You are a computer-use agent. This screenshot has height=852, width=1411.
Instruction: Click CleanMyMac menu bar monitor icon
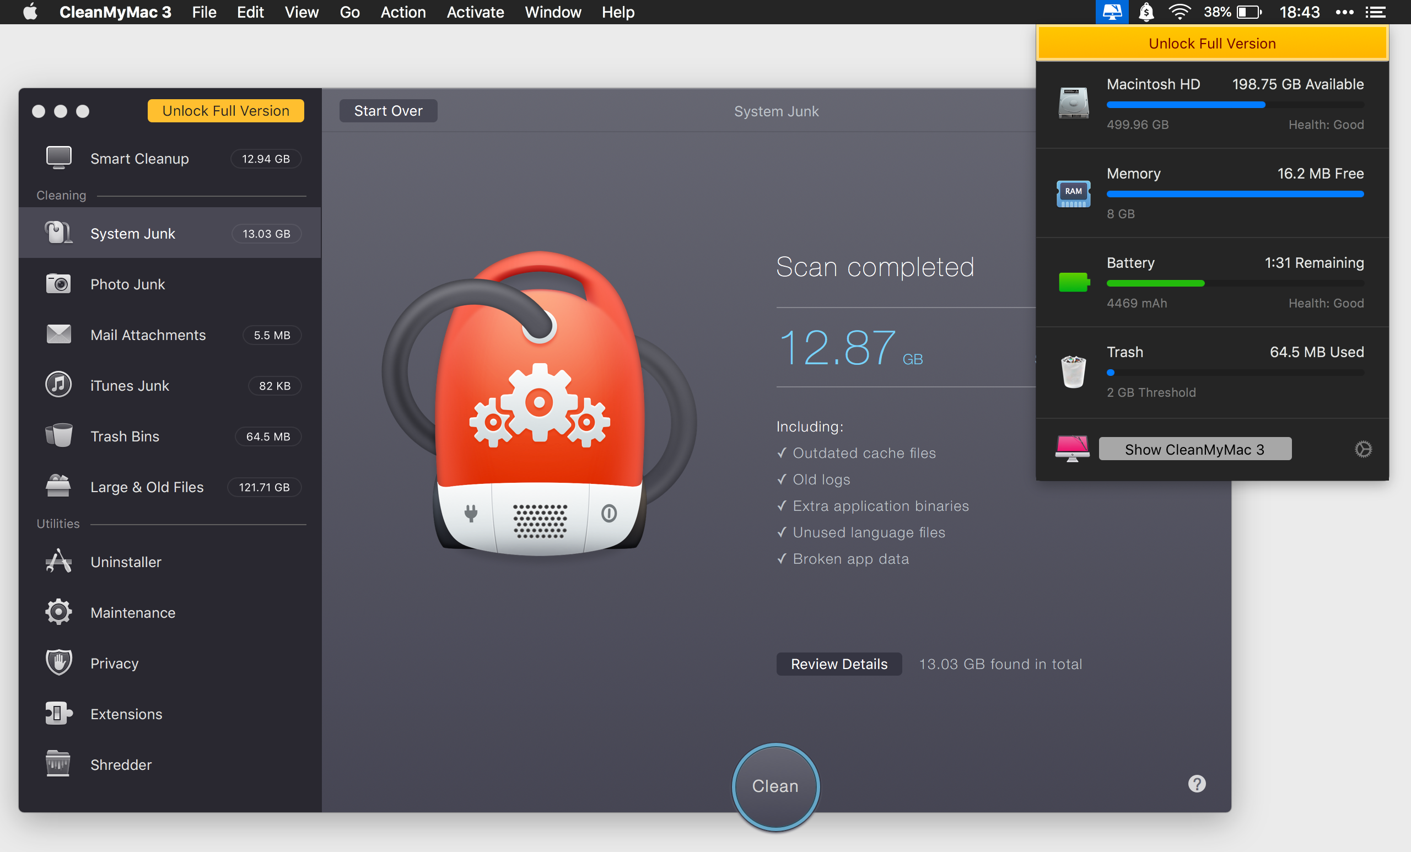click(1112, 12)
